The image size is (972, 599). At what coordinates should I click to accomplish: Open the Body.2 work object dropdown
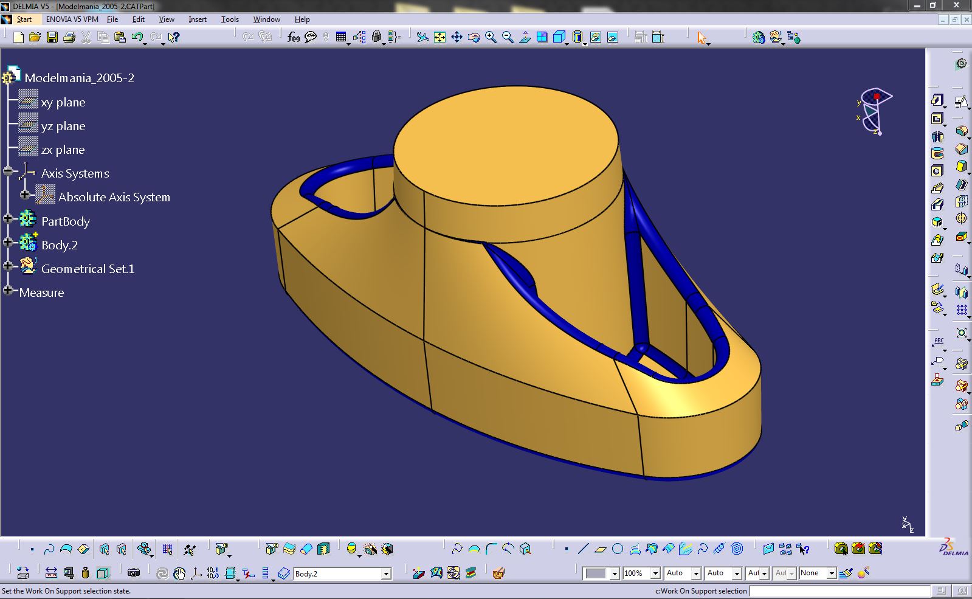pos(386,573)
